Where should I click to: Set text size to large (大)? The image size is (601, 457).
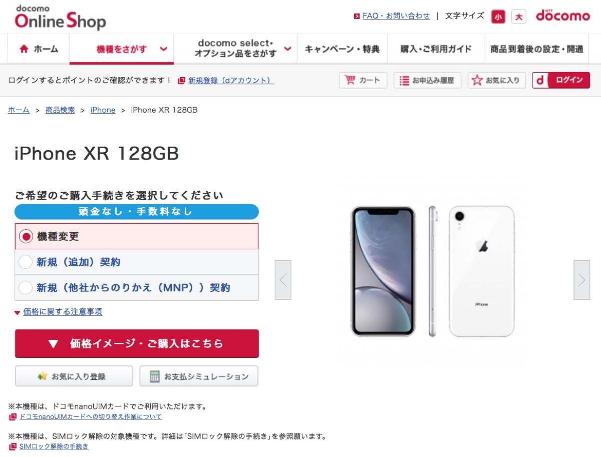(x=519, y=17)
